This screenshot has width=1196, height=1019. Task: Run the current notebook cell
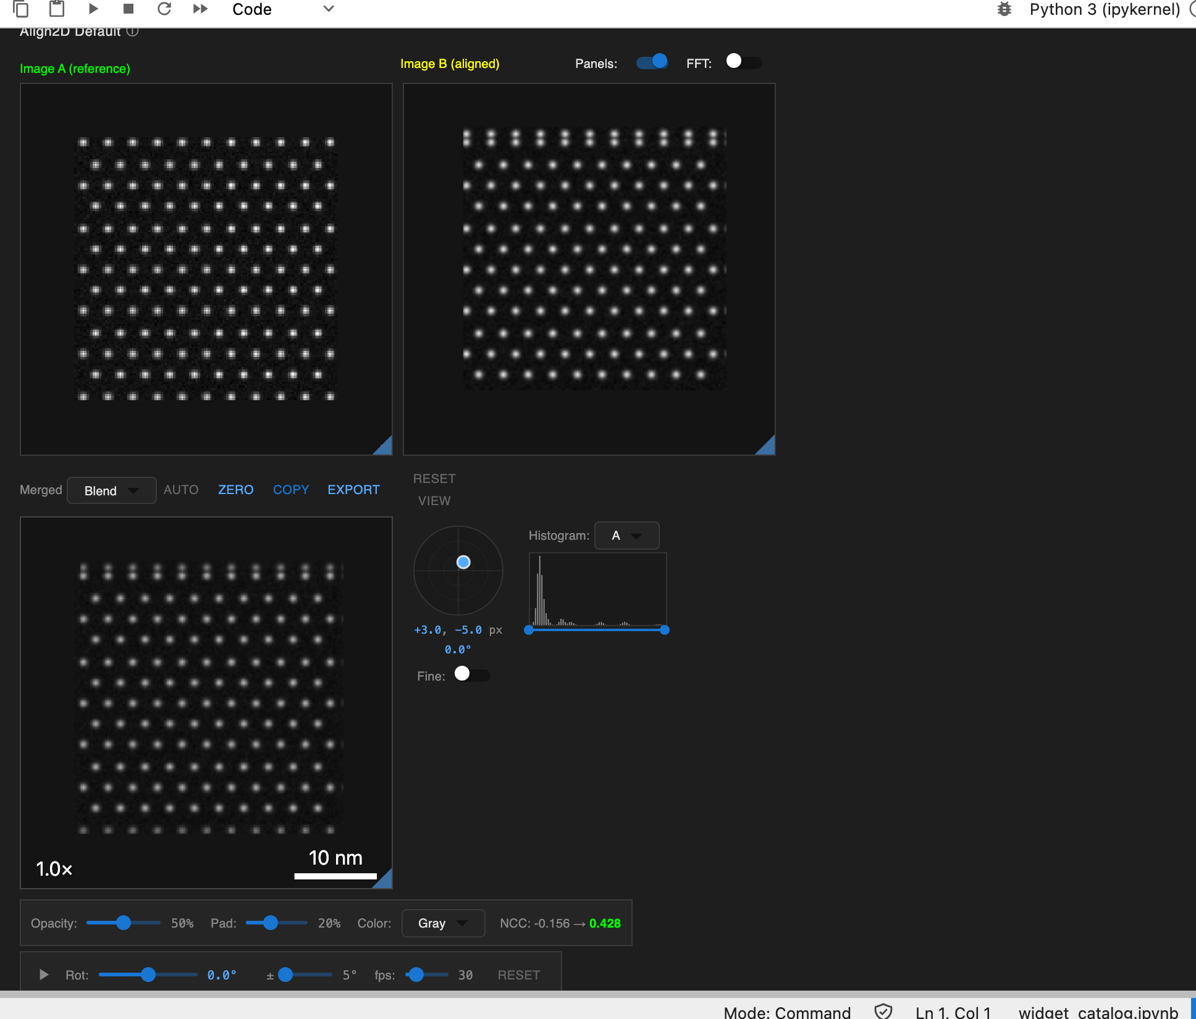(93, 9)
